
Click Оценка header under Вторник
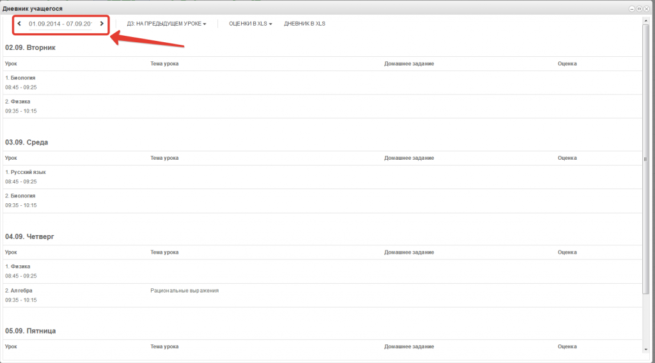coord(567,64)
